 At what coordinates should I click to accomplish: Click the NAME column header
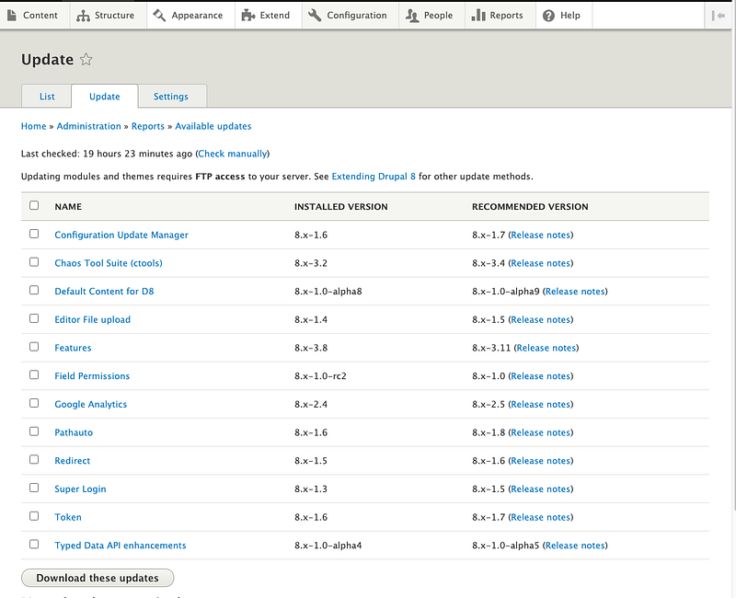68,206
